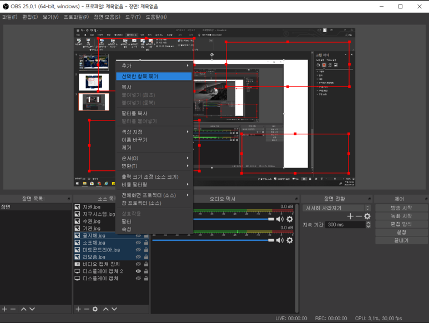Expand the 색상 지정 submenu

tap(155, 132)
